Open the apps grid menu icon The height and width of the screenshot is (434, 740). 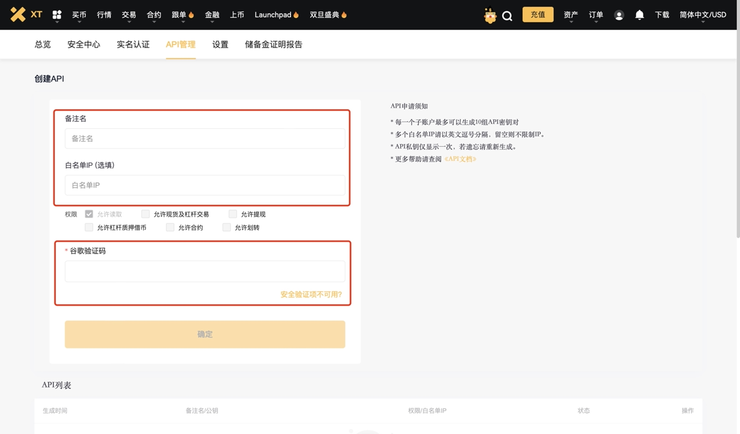(x=57, y=15)
